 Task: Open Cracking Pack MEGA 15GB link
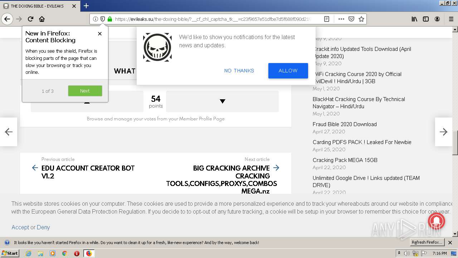[x=345, y=160]
